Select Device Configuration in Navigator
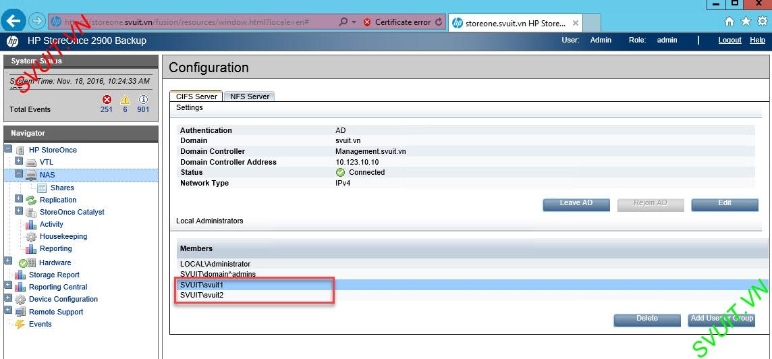Image resolution: width=772 pixels, height=359 pixels. pos(63,299)
